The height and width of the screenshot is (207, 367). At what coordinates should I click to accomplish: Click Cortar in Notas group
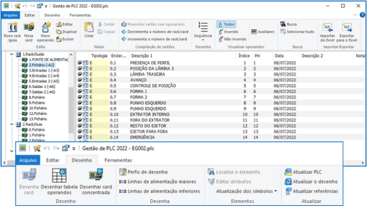[x=106, y=24]
